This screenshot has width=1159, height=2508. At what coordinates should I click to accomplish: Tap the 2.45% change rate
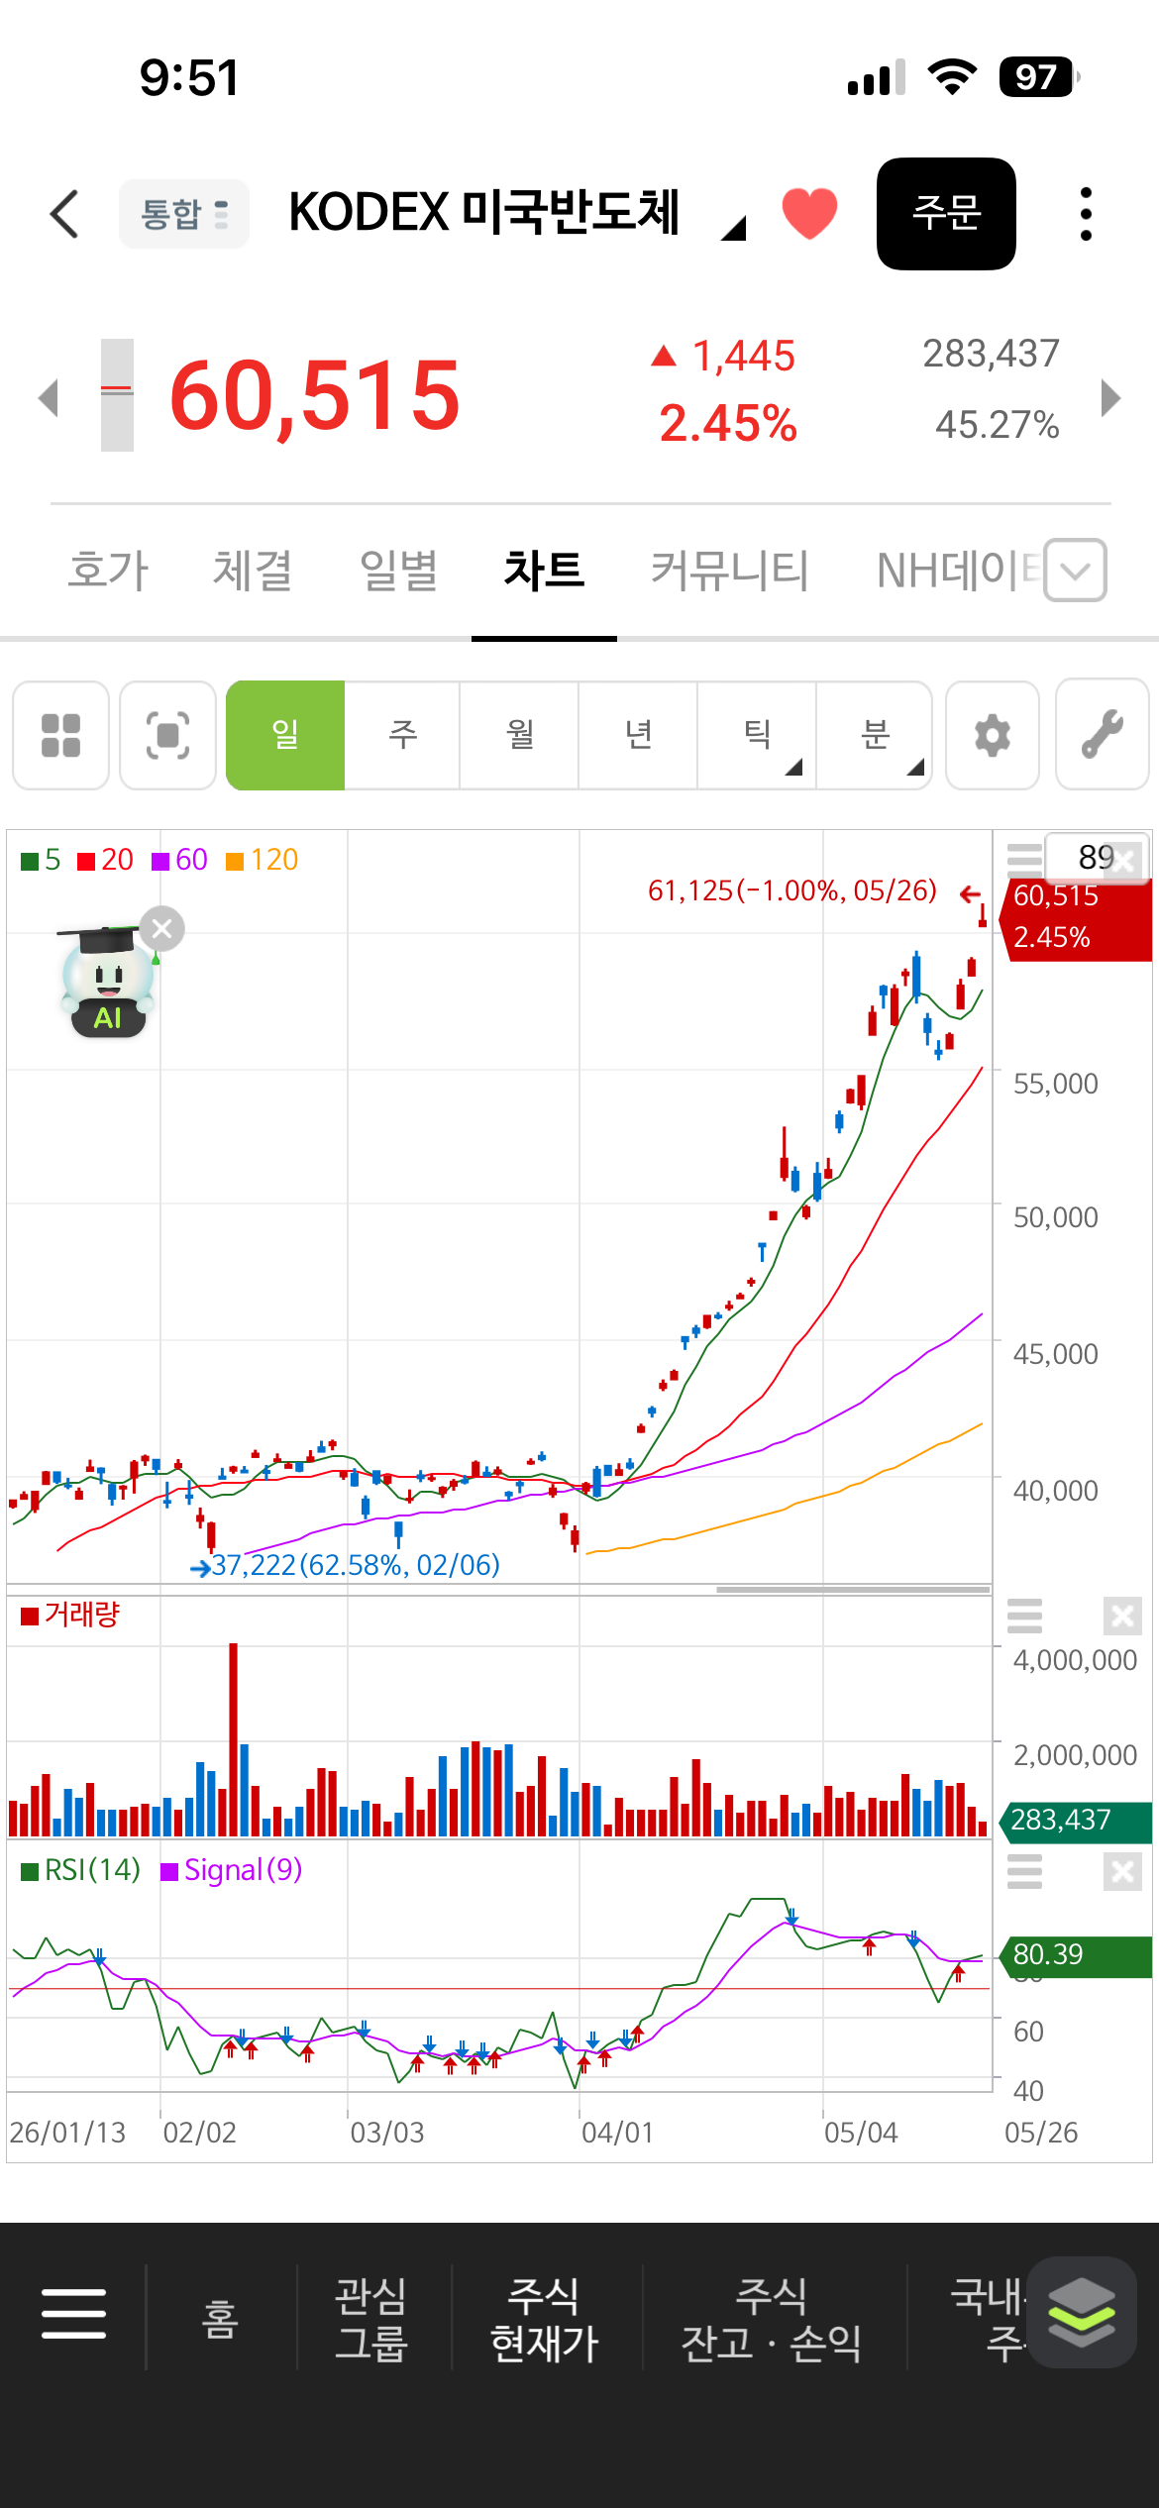coord(728,424)
